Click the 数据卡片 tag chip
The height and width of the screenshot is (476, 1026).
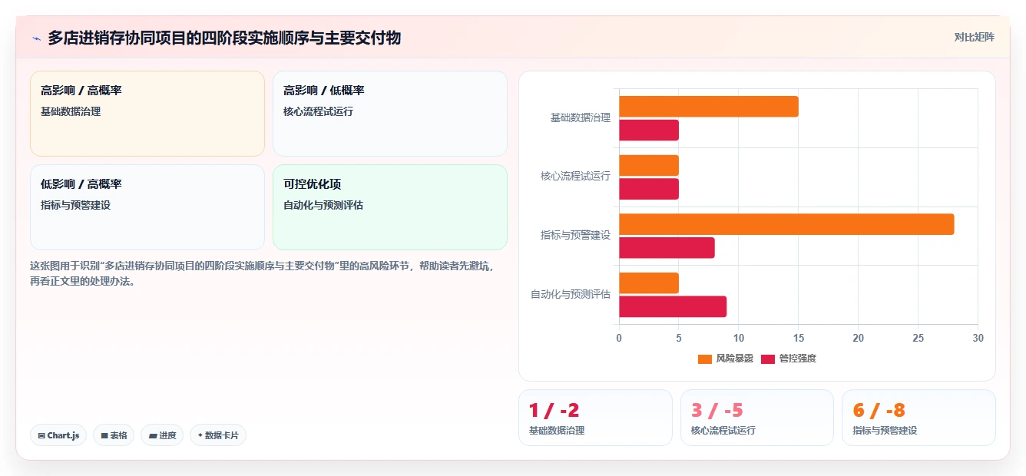(x=218, y=435)
